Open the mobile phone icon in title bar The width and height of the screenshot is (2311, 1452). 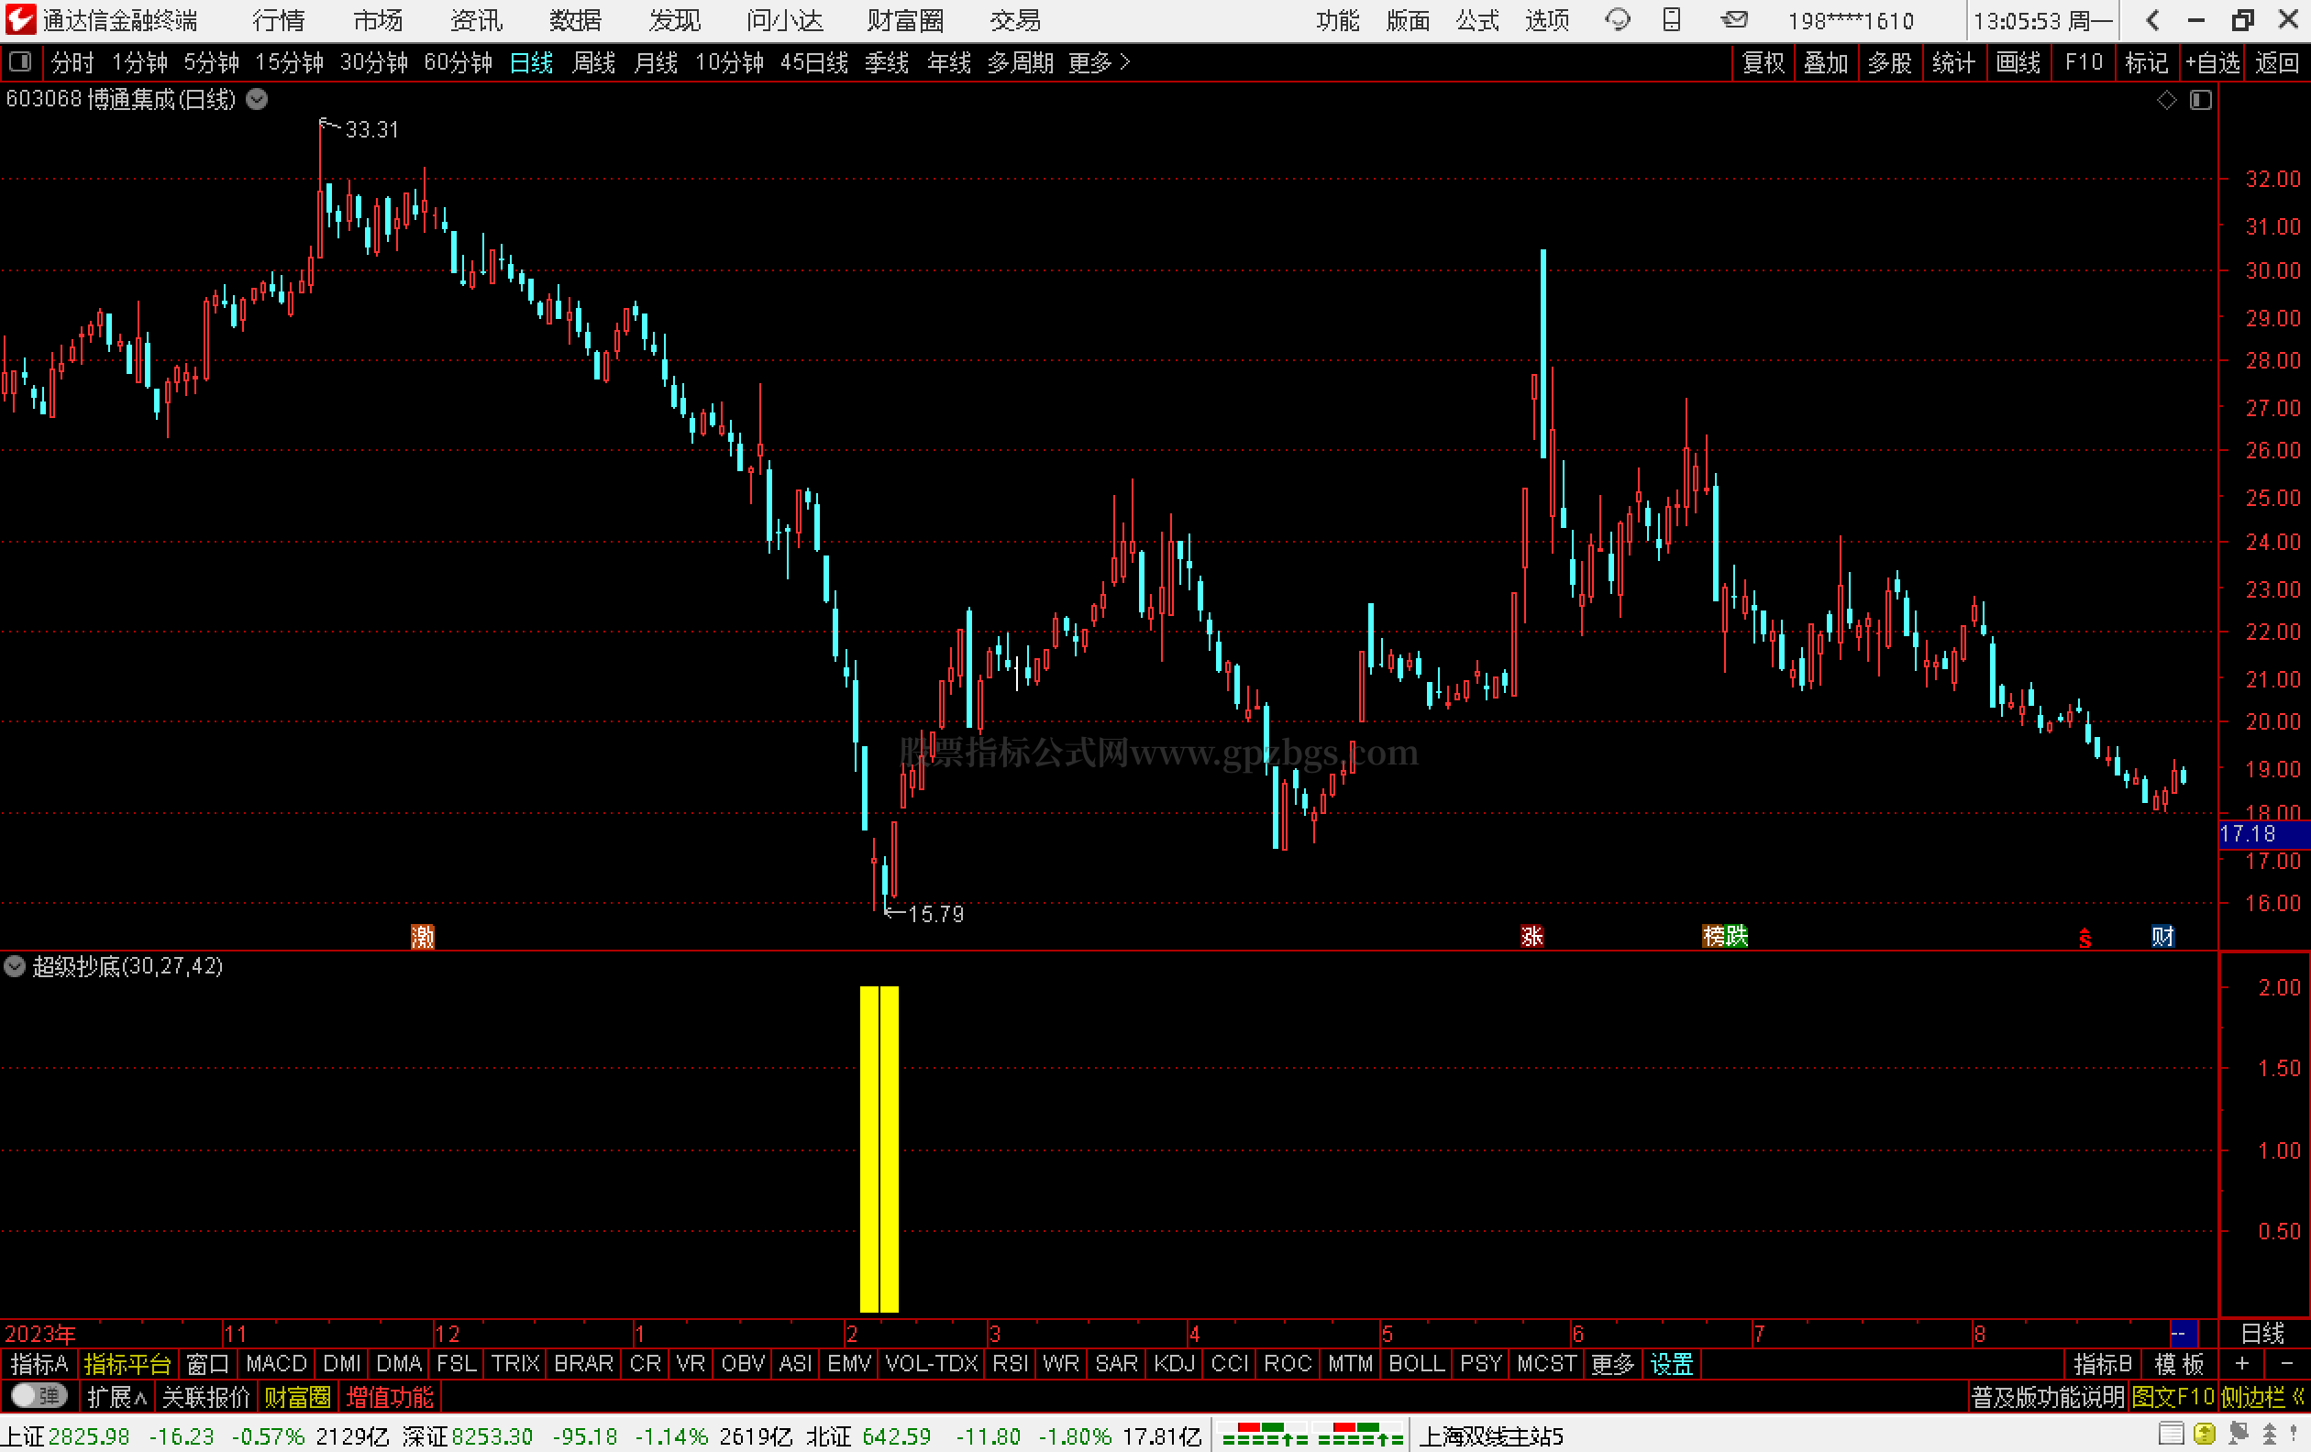[1672, 19]
